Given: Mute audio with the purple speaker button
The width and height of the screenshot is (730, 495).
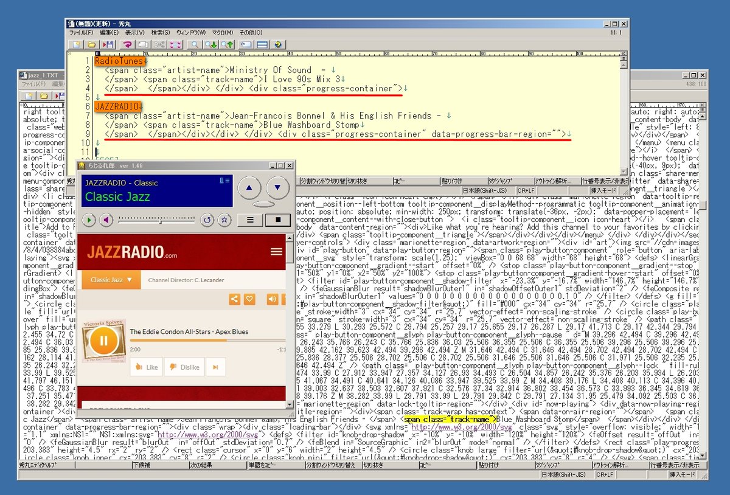Looking at the screenshot, I should click(106, 220).
